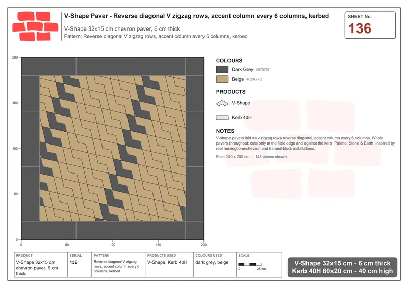Click the sheet number 136
The width and height of the screenshot is (408, 288).
click(x=360, y=28)
